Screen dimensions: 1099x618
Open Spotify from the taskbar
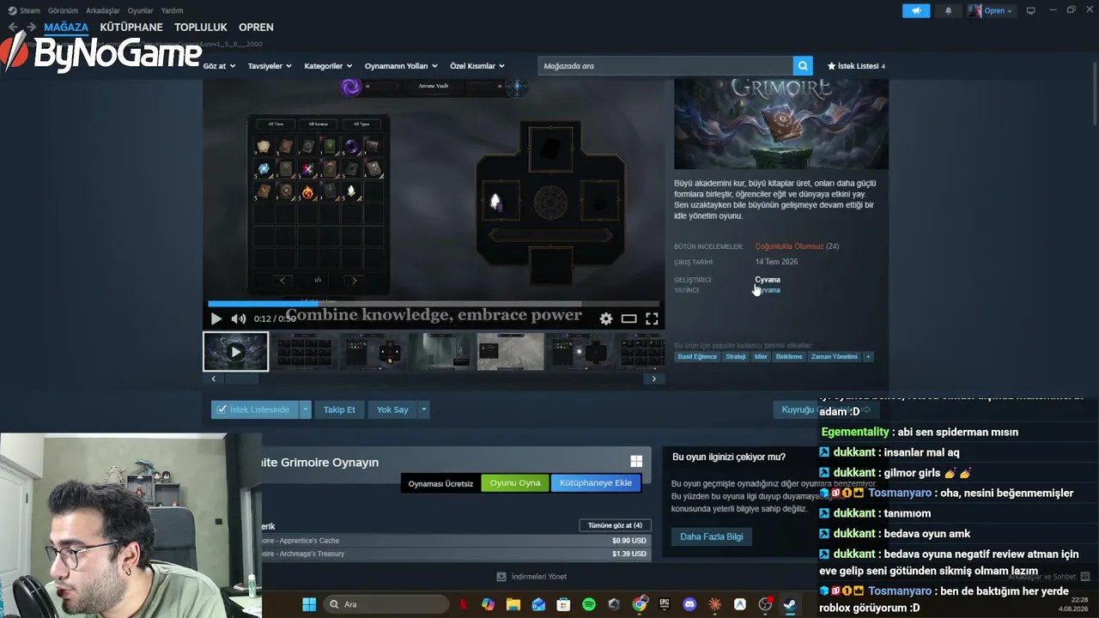click(x=589, y=604)
